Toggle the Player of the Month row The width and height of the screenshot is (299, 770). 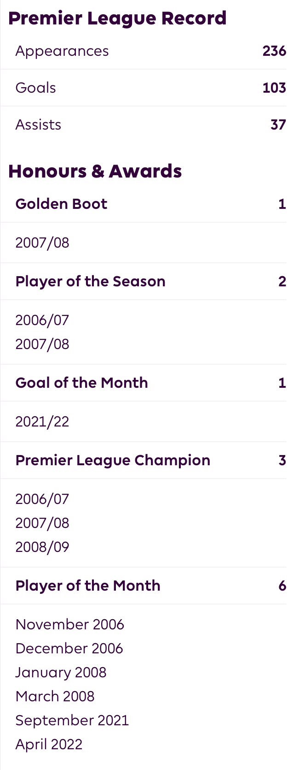coord(144,586)
